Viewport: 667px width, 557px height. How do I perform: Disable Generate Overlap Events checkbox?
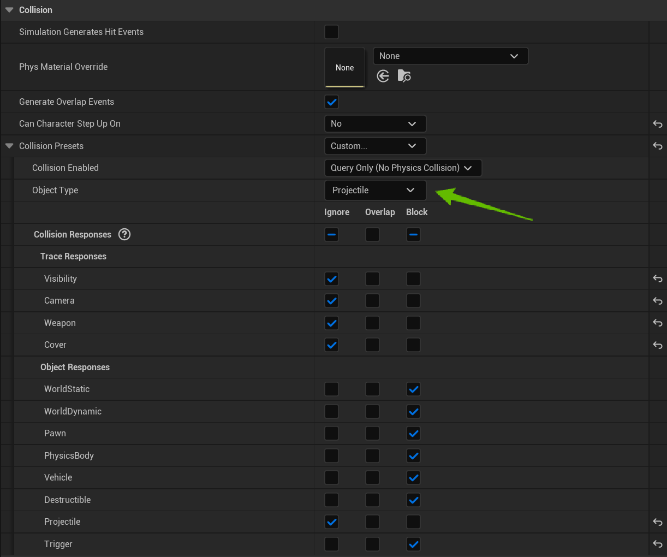pyautogui.click(x=331, y=102)
